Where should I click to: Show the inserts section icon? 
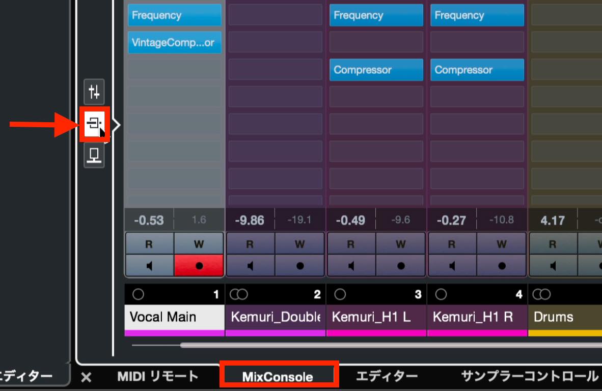94,124
